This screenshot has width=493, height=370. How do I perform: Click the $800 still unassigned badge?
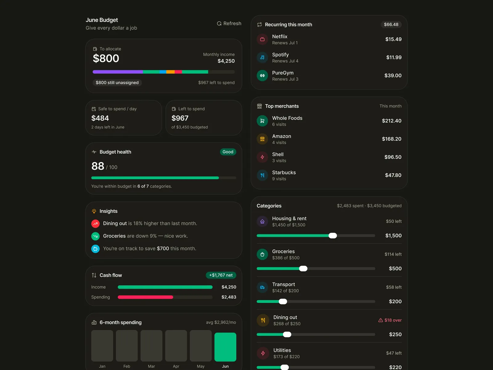(x=117, y=83)
